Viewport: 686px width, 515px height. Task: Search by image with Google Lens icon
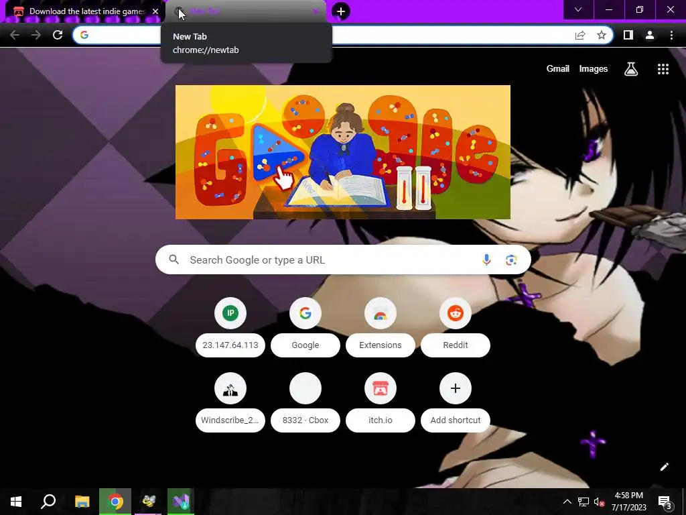(511, 260)
